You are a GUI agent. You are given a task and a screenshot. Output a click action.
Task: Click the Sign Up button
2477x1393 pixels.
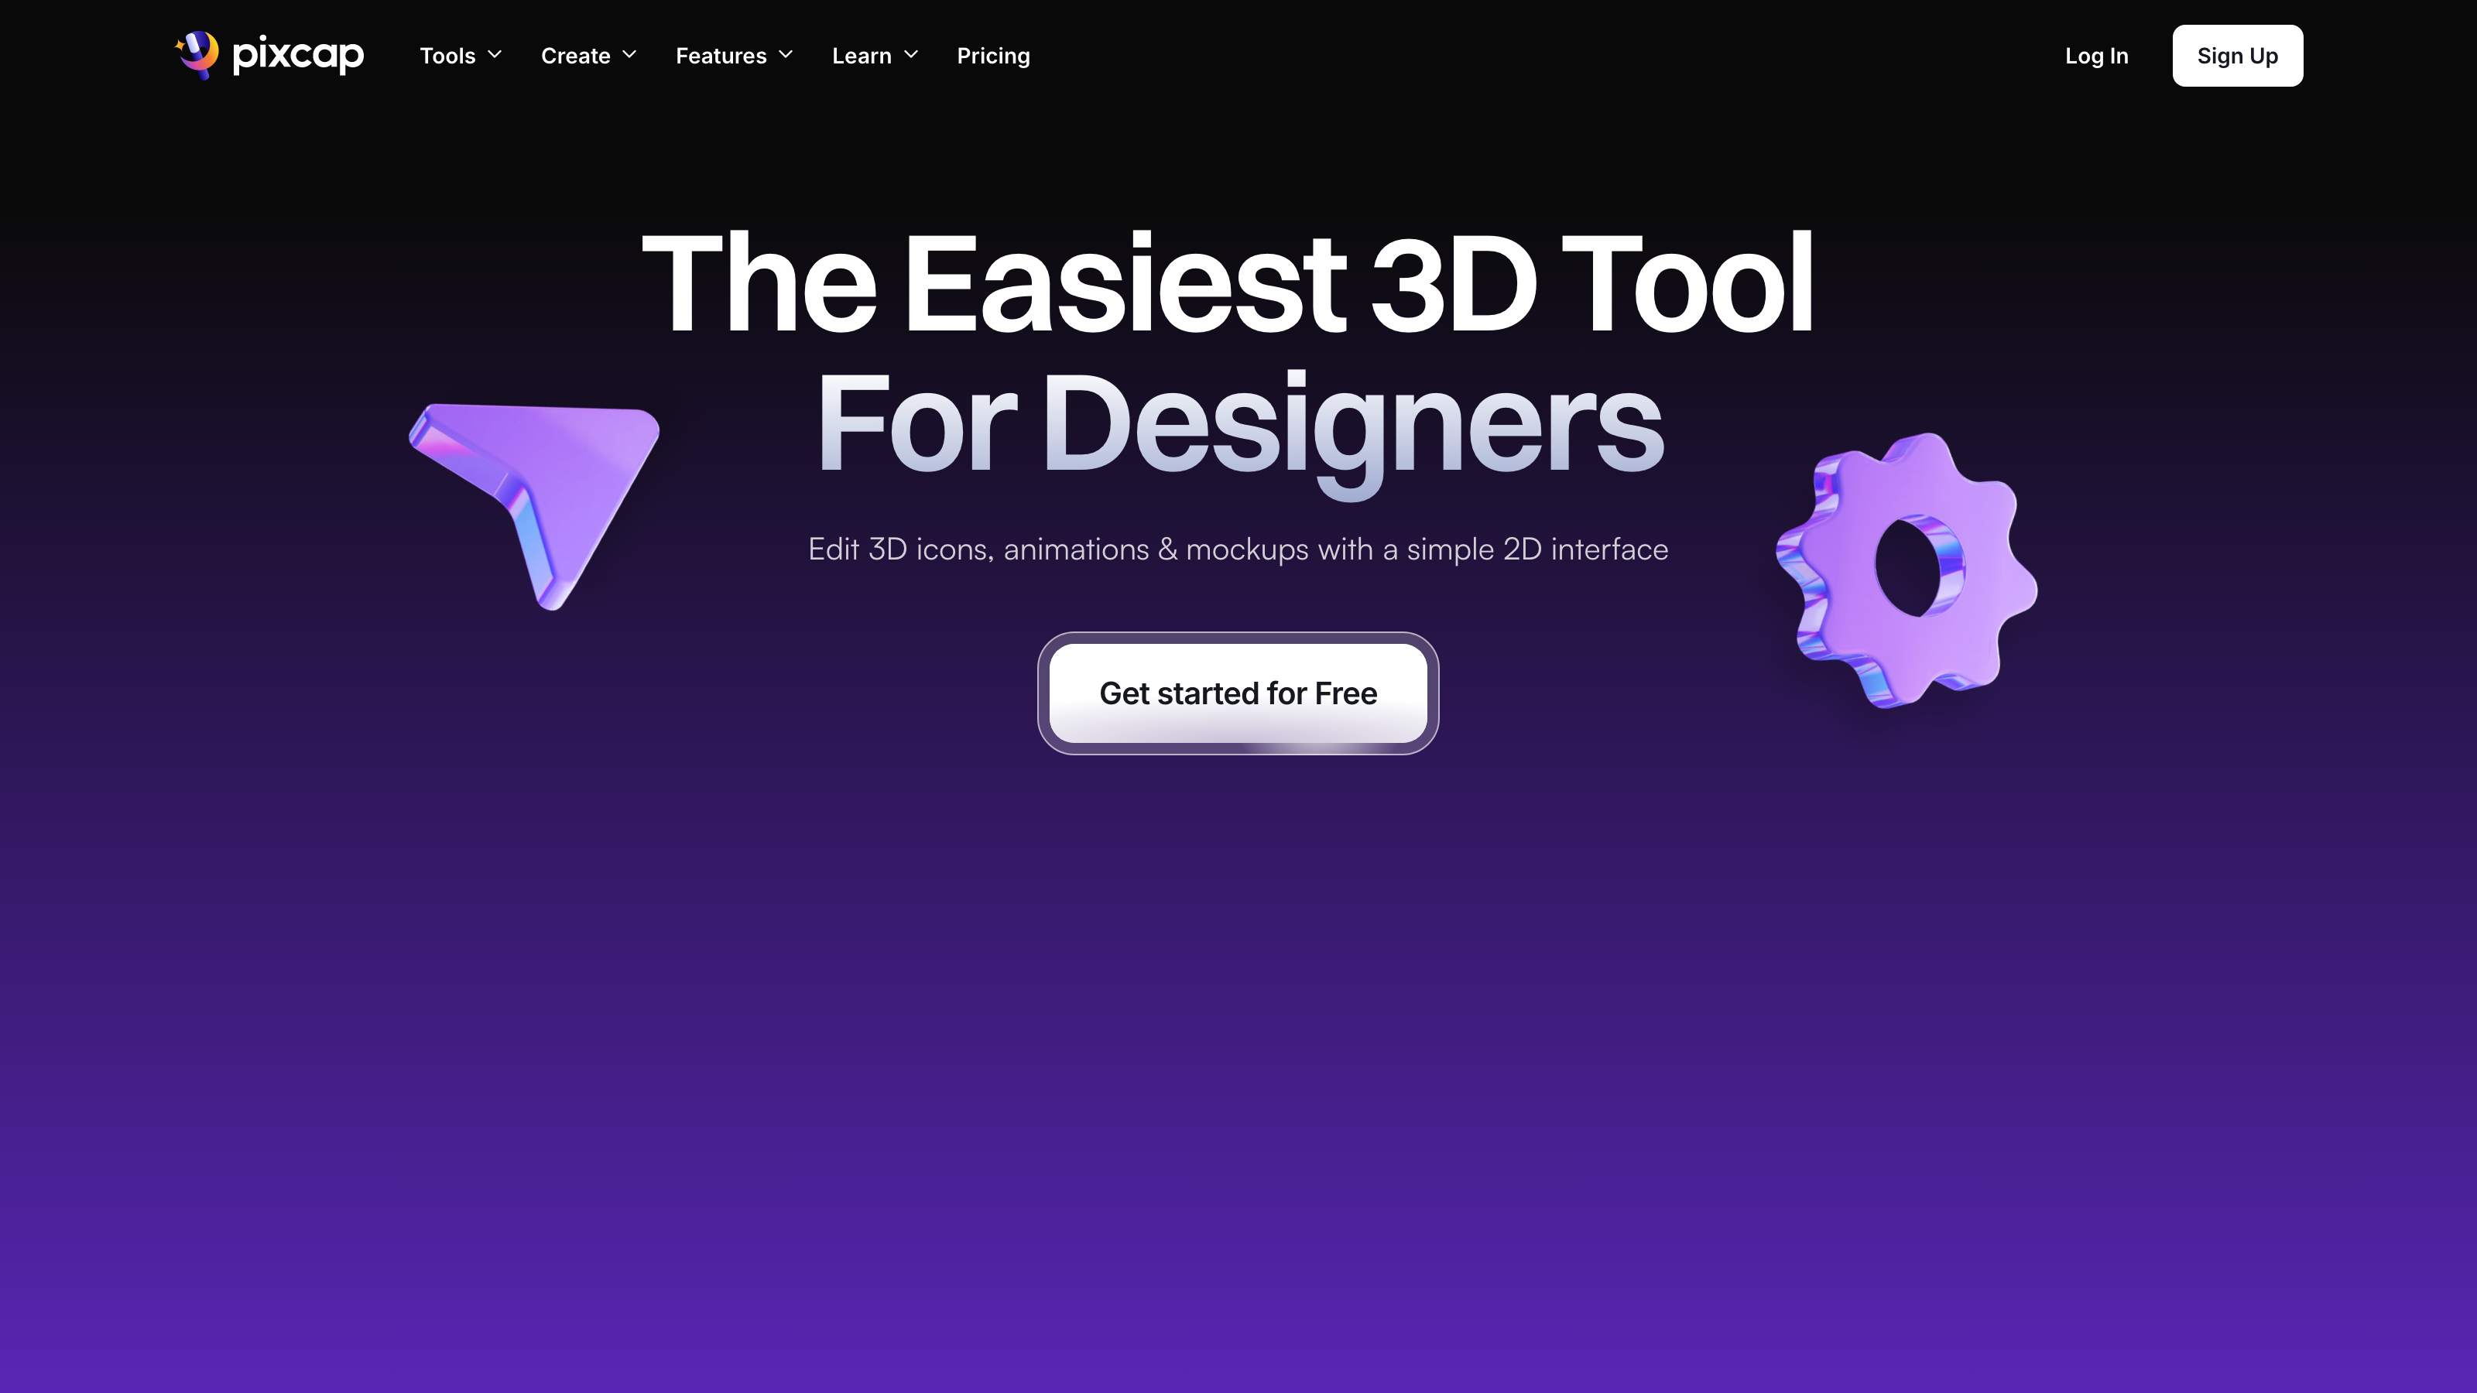click(x=2237, y=54)
